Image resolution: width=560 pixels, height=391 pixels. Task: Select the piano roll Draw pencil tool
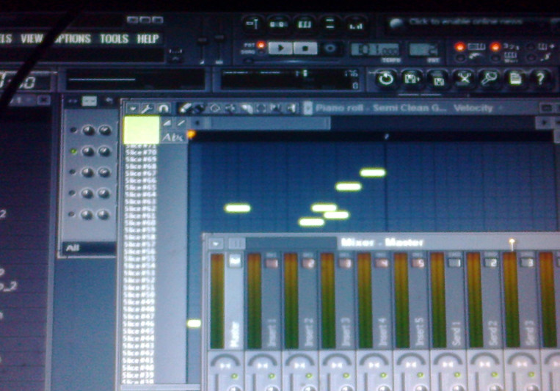coord(184,108)
